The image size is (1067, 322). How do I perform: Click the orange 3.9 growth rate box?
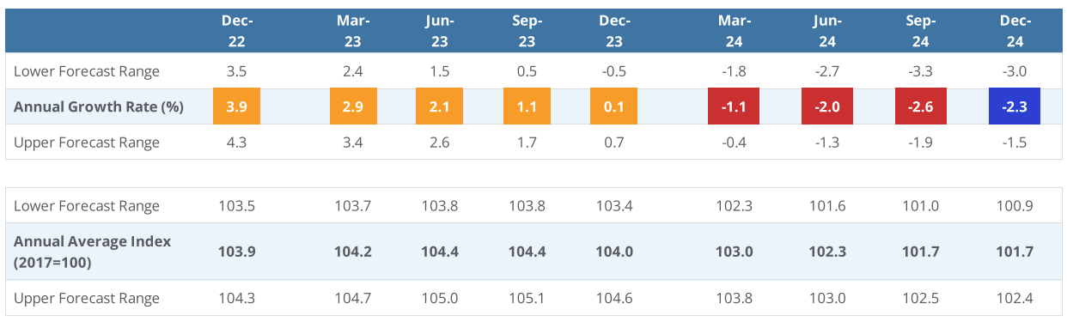pyautogui.click(x=237, y=106)
